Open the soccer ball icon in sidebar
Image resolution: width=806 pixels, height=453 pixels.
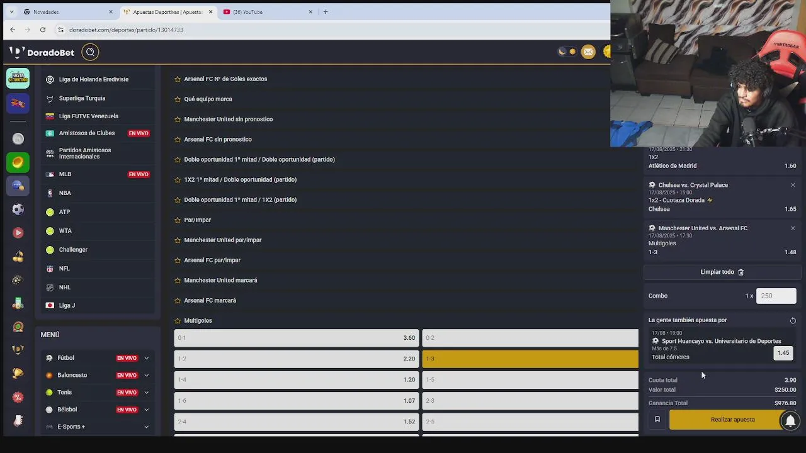tap(18, 209)
